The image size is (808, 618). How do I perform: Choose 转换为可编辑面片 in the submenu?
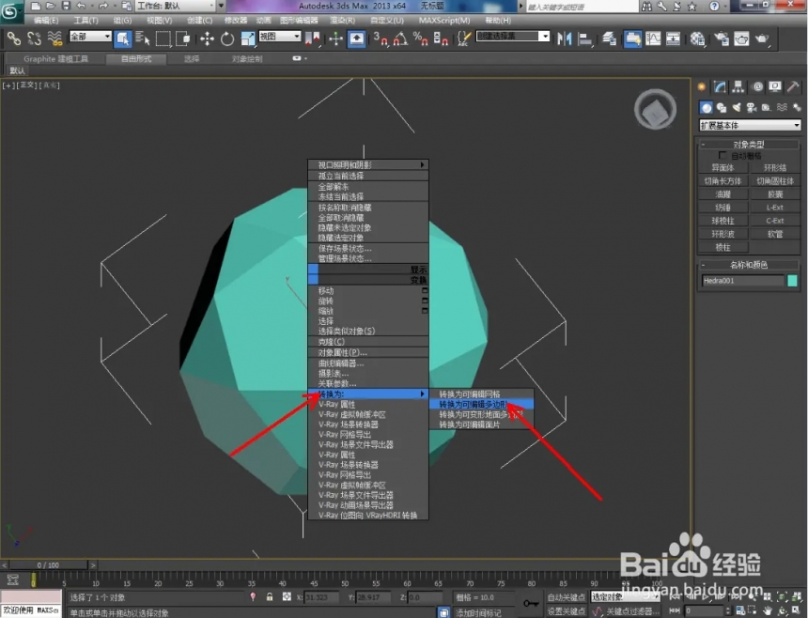pos(481,425)
